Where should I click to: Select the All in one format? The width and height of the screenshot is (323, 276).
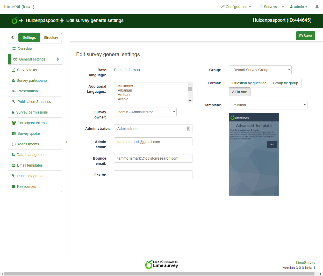pos(239,92)
